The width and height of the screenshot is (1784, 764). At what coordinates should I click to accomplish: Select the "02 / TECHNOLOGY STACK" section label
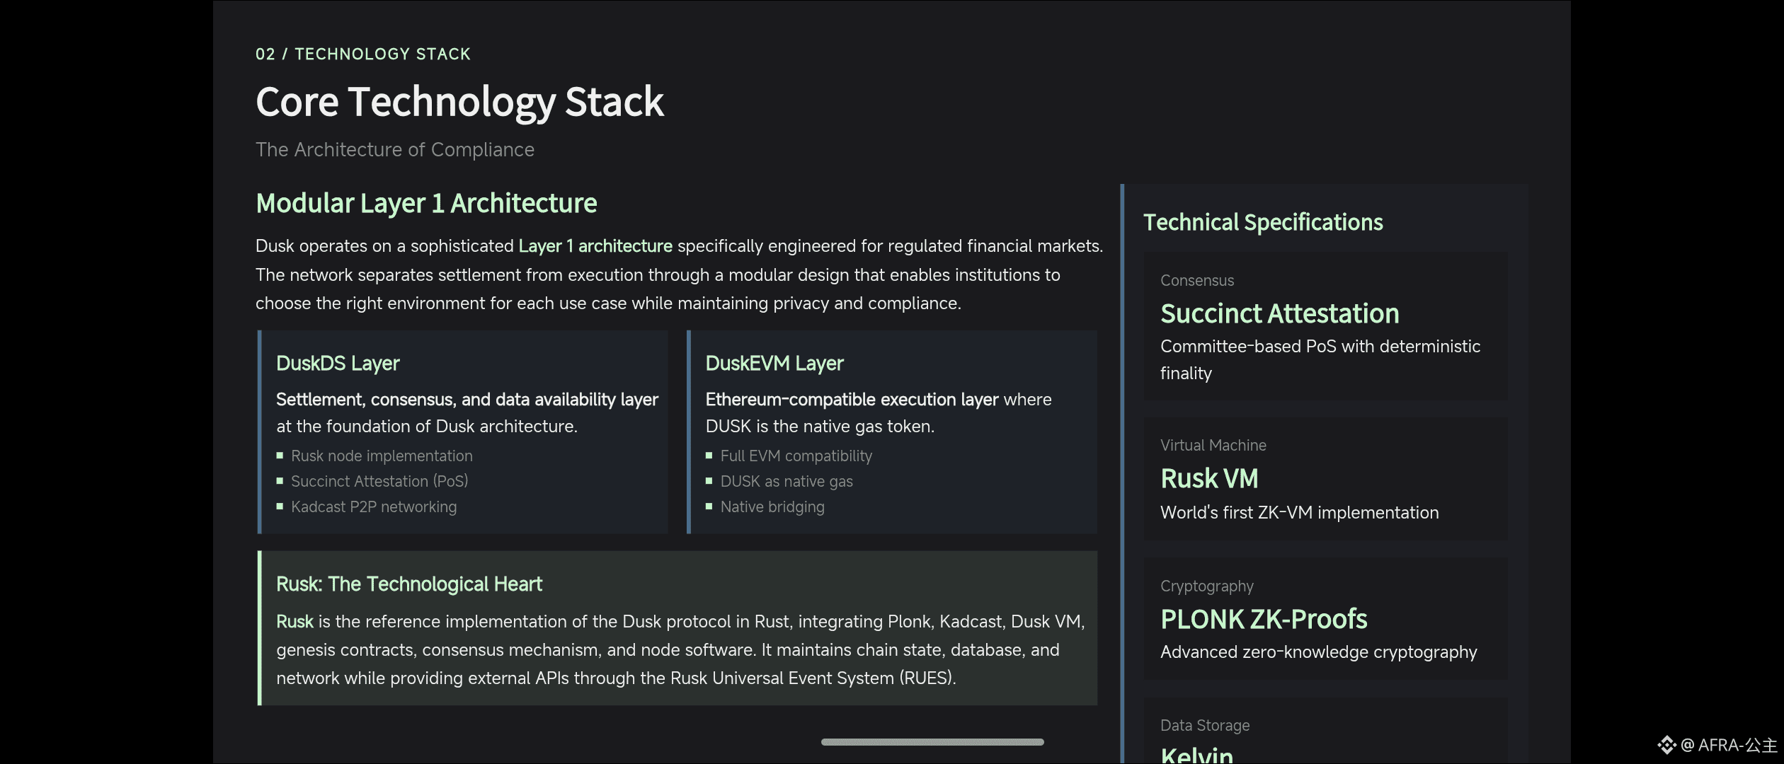362,54
